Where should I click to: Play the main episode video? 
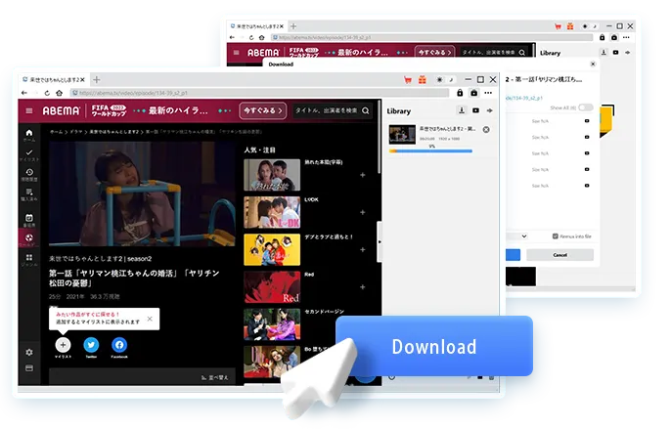click(x=142, y=194)
